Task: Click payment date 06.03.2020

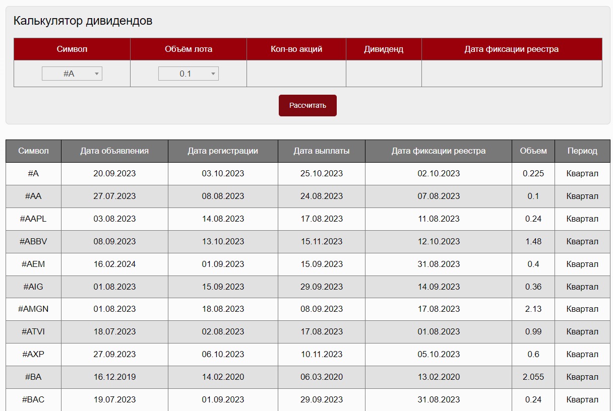Action: [x=322, y=377]
